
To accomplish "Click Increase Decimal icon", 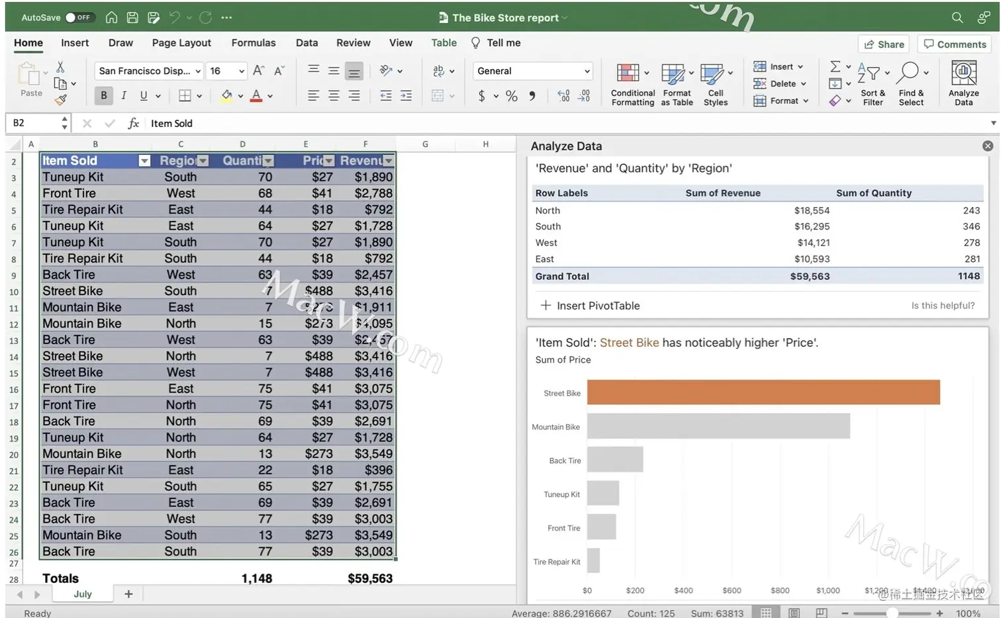I will point(563,96).
